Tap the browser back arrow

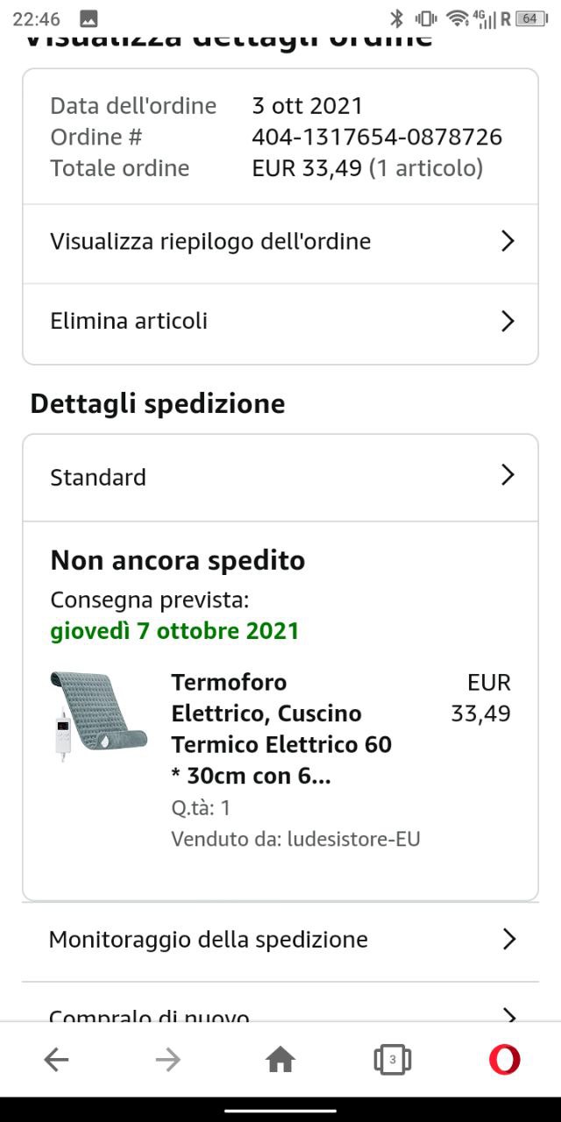click(56, 1060)
